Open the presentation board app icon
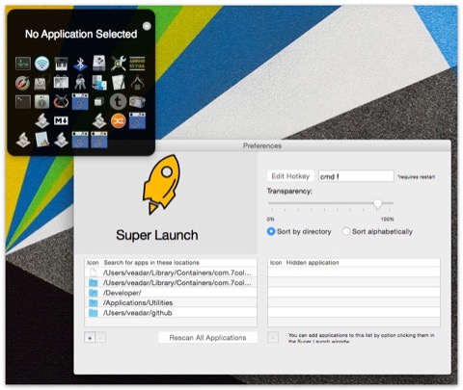The image size is (463, 390). click(61, 83)
